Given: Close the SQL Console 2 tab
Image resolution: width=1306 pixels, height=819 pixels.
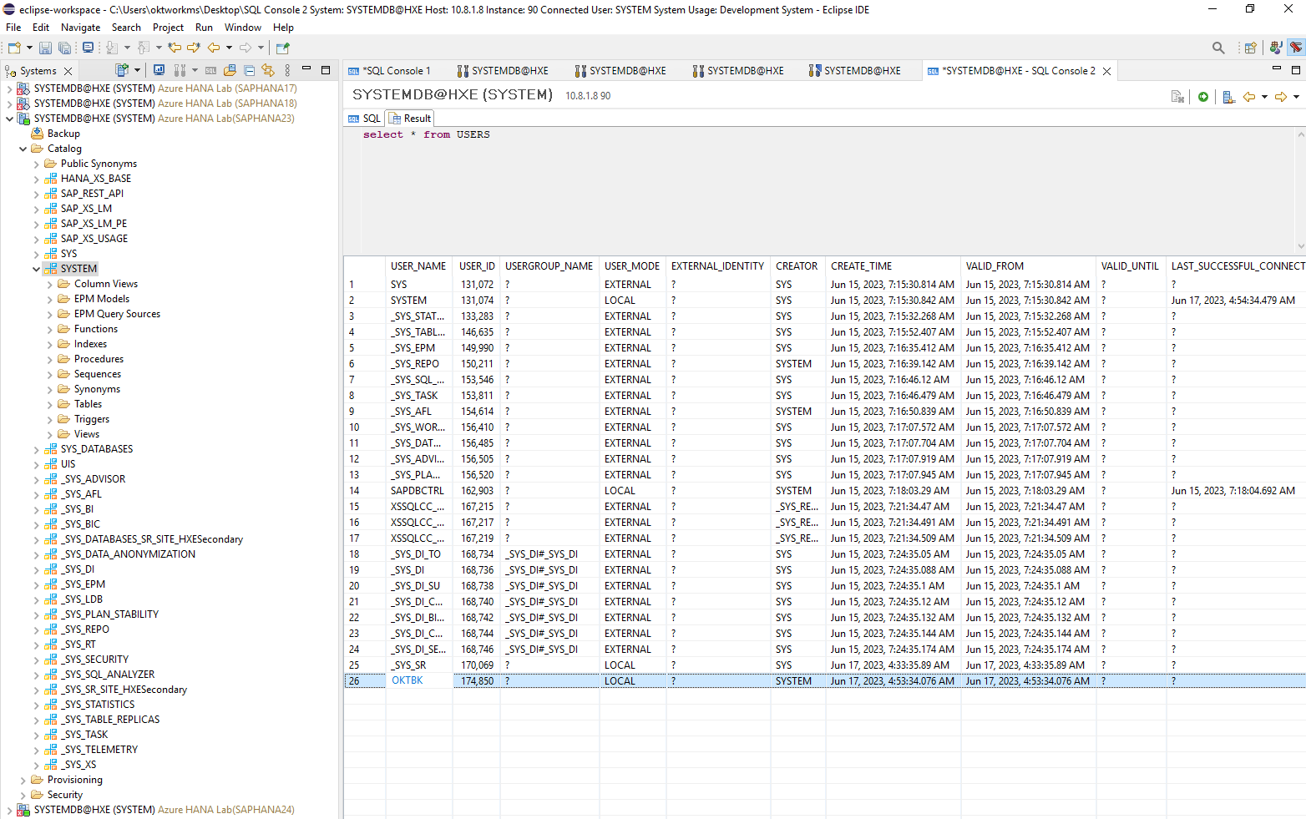Looking at the screenshot, I should point(1106,71).
